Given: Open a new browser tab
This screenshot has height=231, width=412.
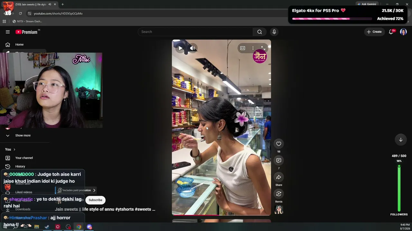Looking at the screenshot, I should [62, 4].
